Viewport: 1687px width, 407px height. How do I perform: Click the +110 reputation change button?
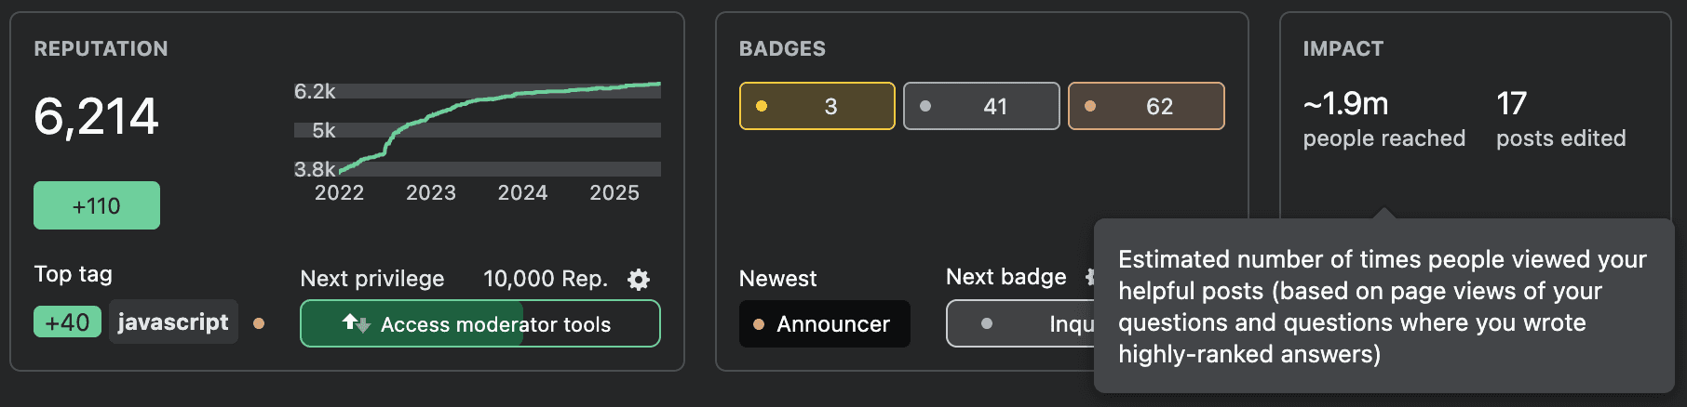pos(97,205)
